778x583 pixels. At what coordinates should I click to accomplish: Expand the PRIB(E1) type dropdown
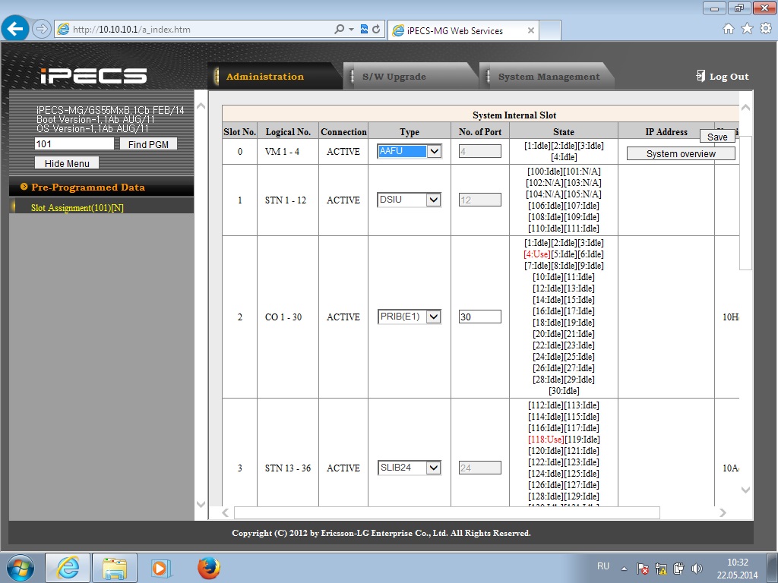click(x=410, y=317)
